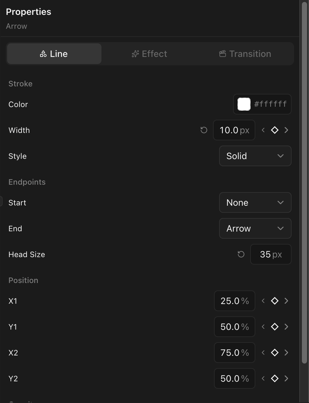Reset the Width value to default
The height and width of the screenshot is (403, 309).
point(204,130)
